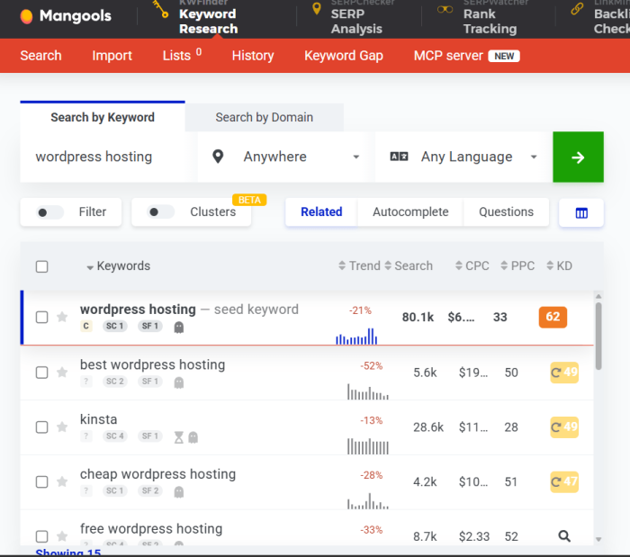Image resolution: width=630 pixels, height=557 pixels.
Task: Click the ghost icon under wordpress hosting
Action: coord(179,328)
